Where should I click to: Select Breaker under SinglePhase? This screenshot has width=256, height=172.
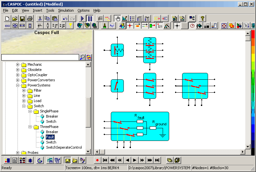[52, 116]
